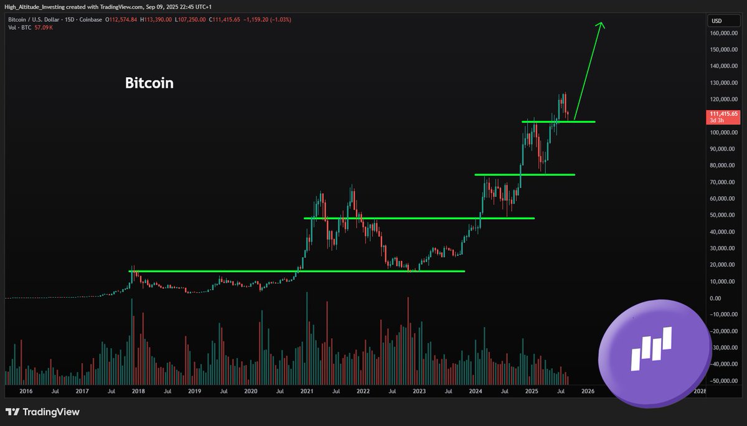Click the 130,000.00 price axis label
The height and width of the screenshot is (426, 747).
coord(723,83)
